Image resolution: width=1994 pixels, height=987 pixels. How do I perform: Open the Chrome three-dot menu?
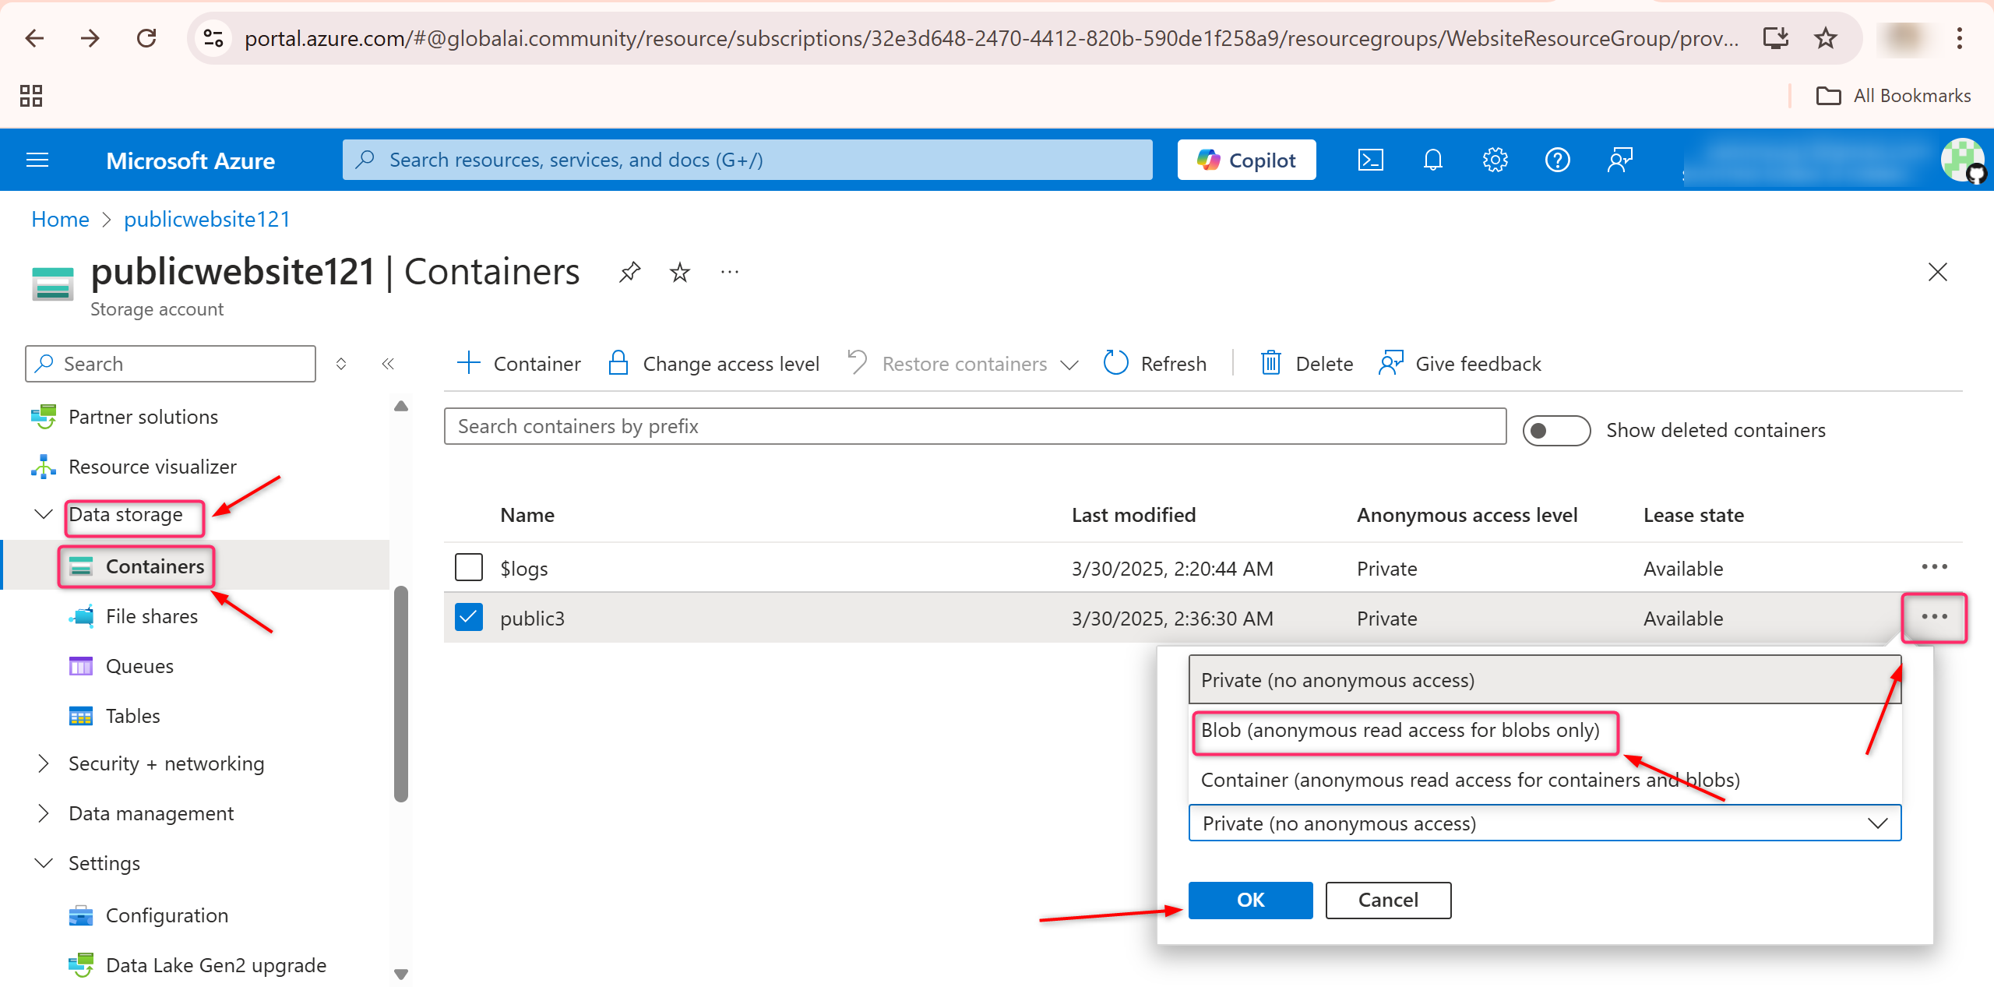(x=1960, y=38)
